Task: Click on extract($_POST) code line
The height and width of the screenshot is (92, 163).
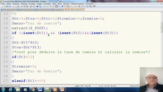Action: (30, 28)
